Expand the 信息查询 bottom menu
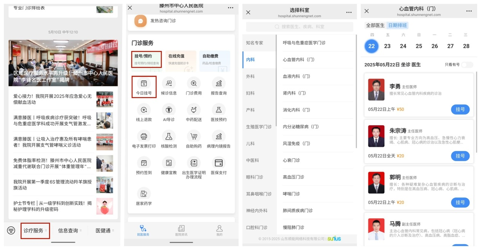Image resolution: width=481 pixels, height=250 pixels. (x=70, y=231)
